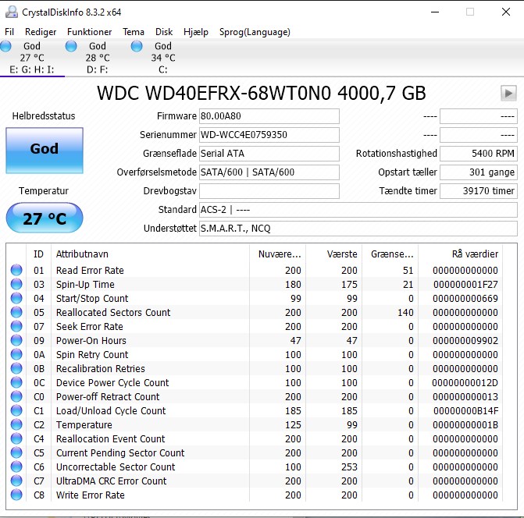Click the Opstart tæller value 301 gange
Viewport: 524px width, 518px height.
coord(479,172)
